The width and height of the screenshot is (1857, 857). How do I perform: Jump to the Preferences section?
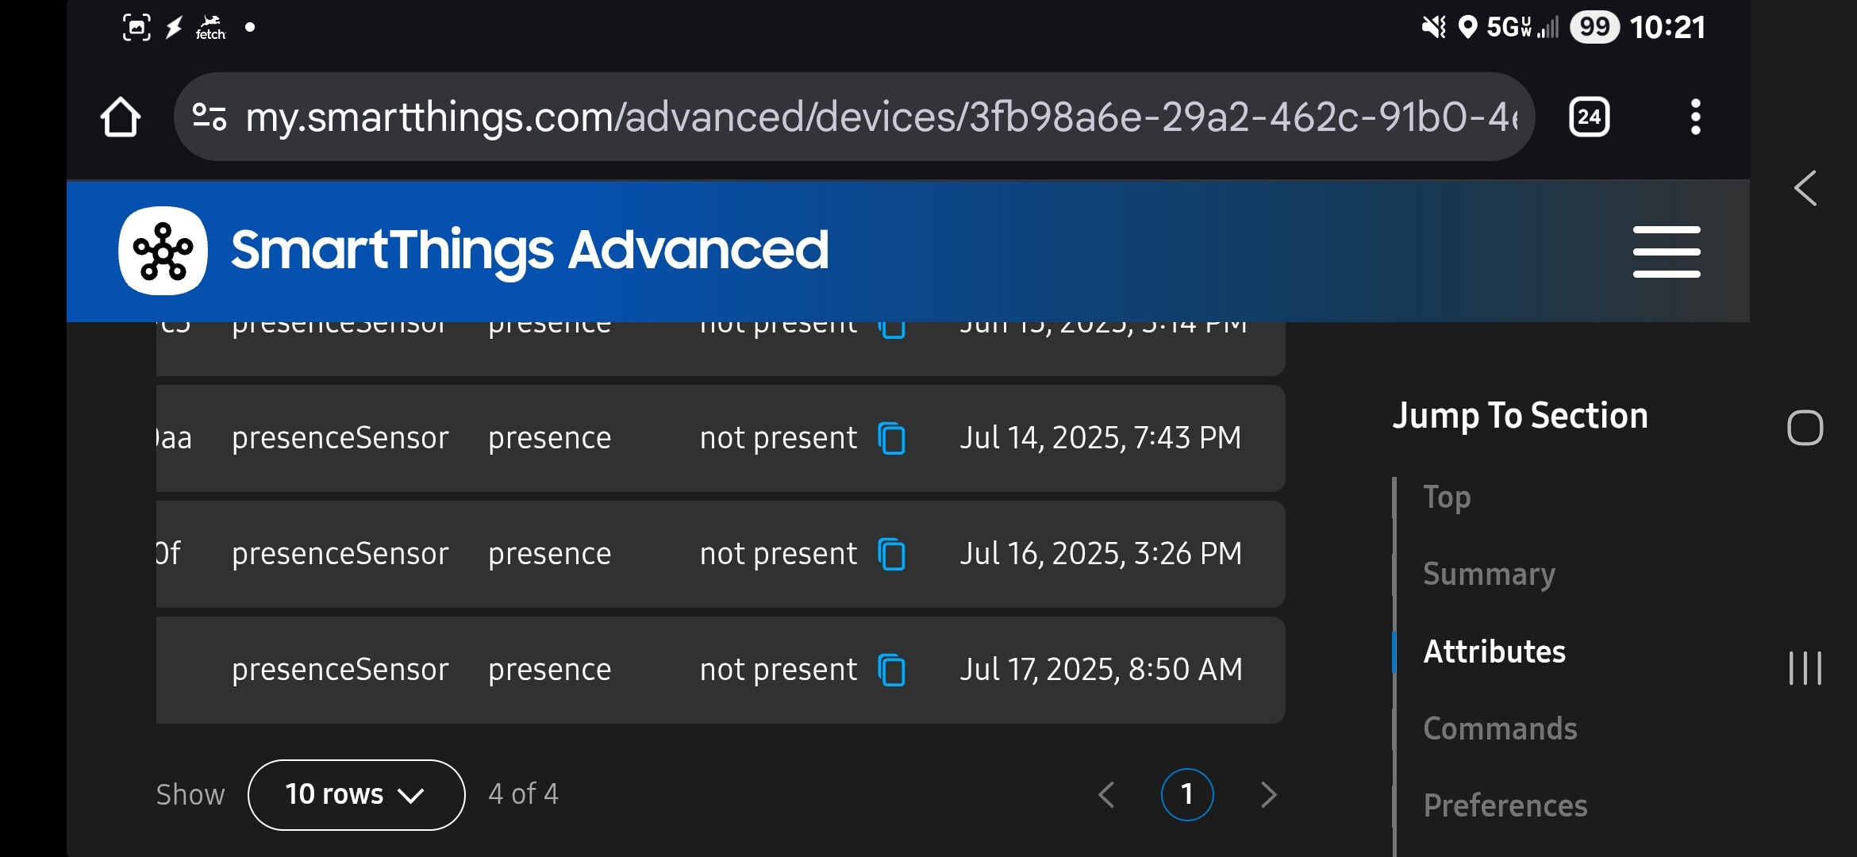click(1505, 805)
